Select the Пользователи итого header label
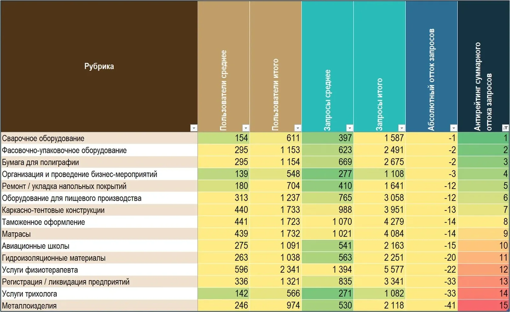The width and height of the screenshot is (510, 312). [x=275, y=95]
